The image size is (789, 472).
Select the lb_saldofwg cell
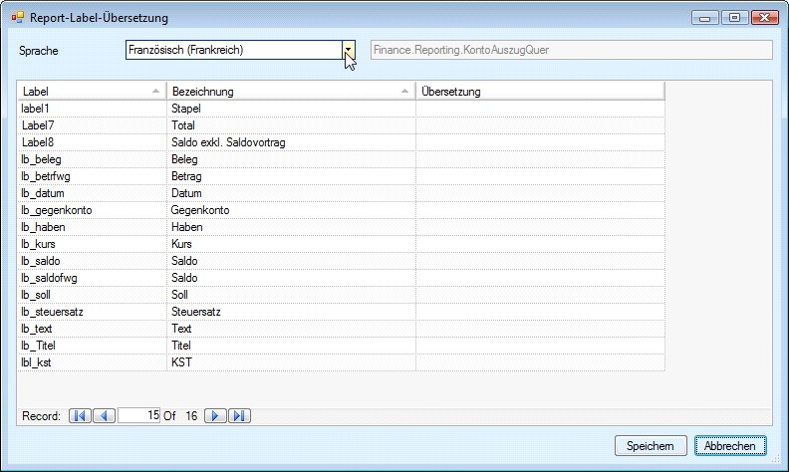(92, 278)
